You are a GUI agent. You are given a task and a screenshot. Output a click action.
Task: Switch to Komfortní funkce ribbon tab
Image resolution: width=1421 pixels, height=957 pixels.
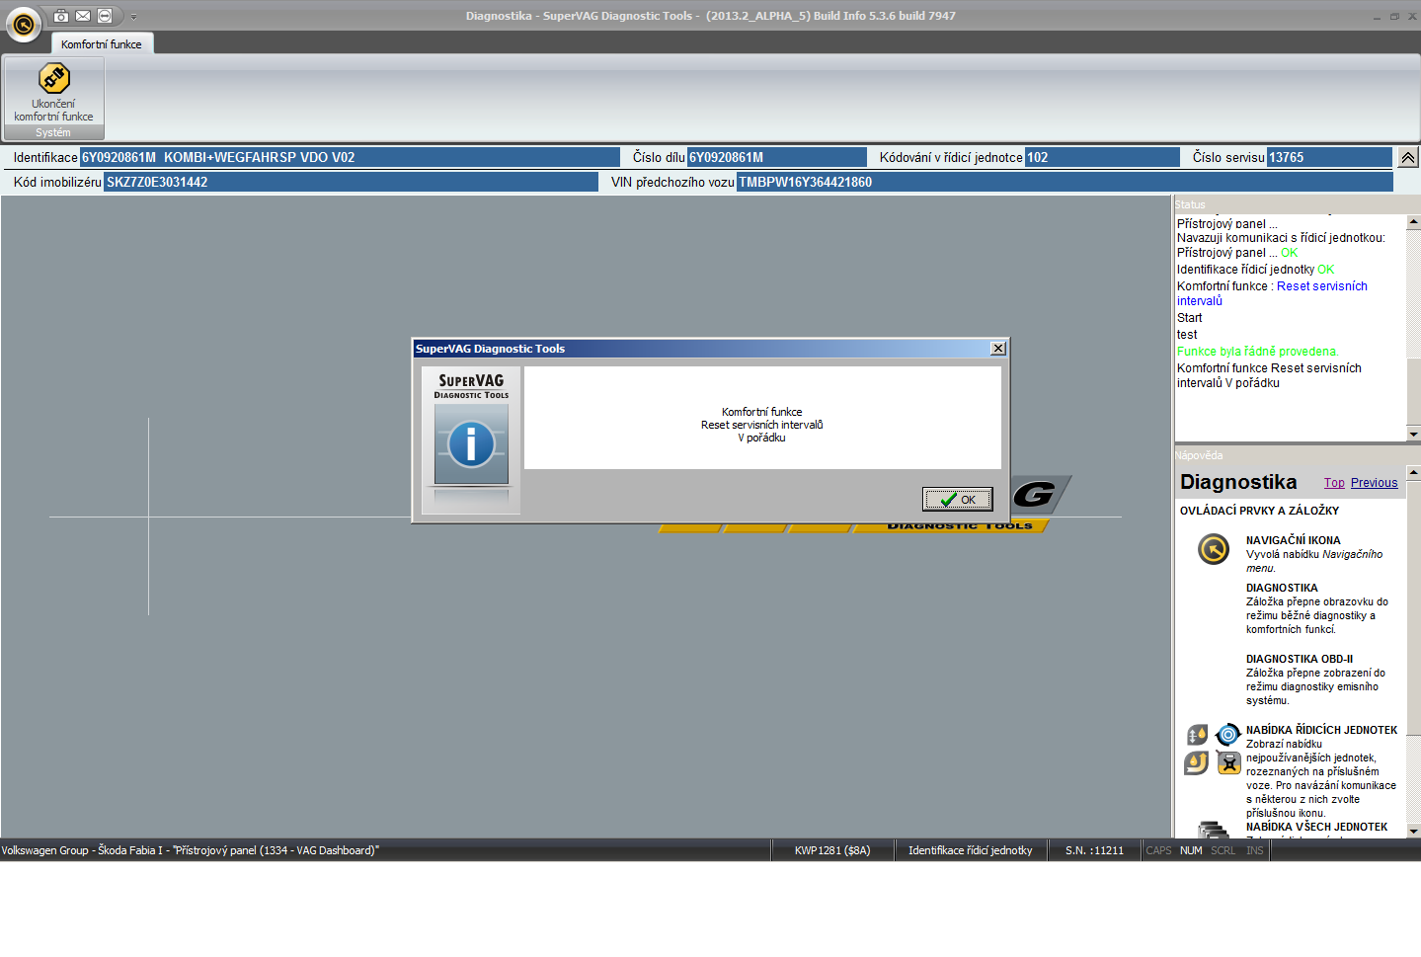click(x=102, y=44)
